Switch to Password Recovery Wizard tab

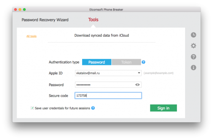pyautogui.click(x=45, y=20)
